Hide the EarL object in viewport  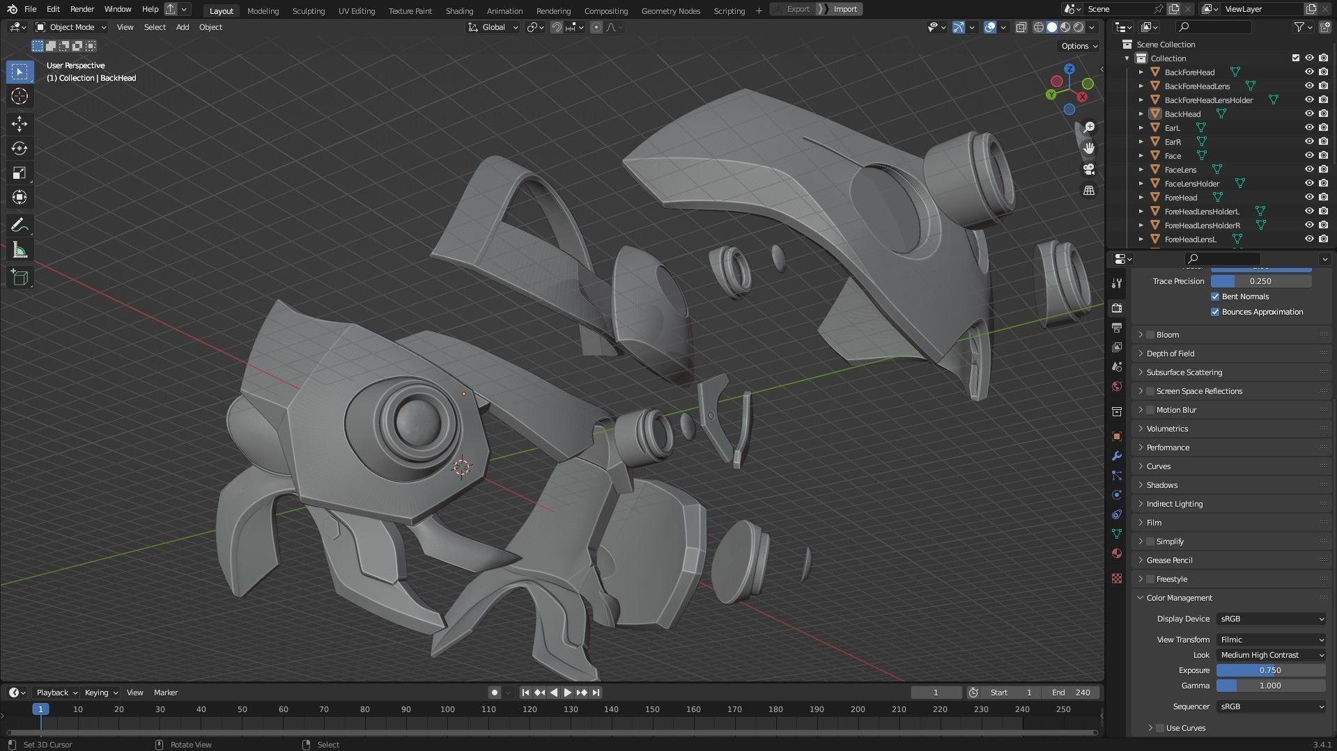1309,127
